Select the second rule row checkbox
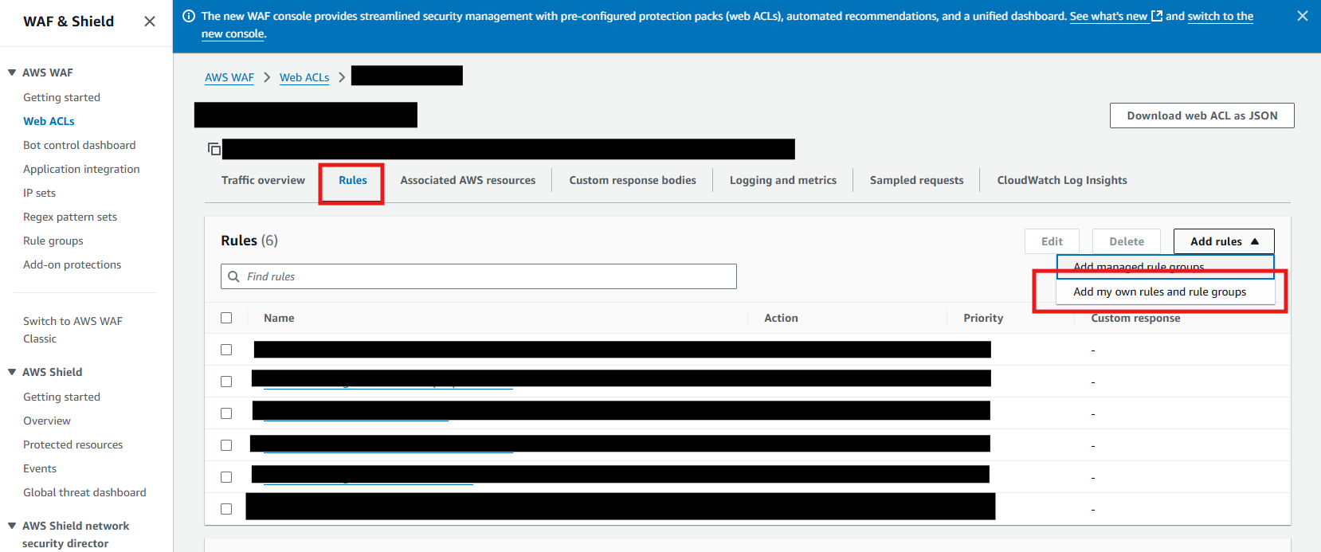The image size is (1321, 552). [226, 382]
